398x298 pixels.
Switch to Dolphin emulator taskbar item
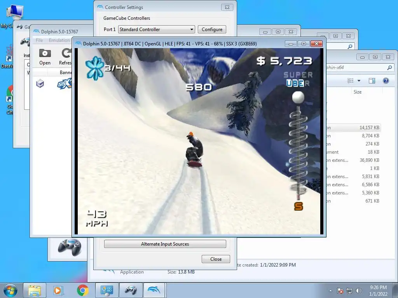click(154, 290)
